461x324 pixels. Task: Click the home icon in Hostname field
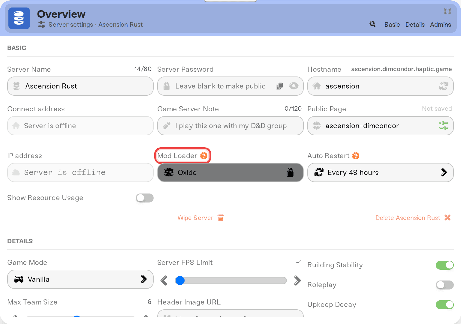point(317,86)
